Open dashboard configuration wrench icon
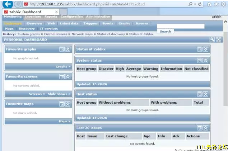Image resolution: width=228 pixels, height=151 pixels. [212, 39]
